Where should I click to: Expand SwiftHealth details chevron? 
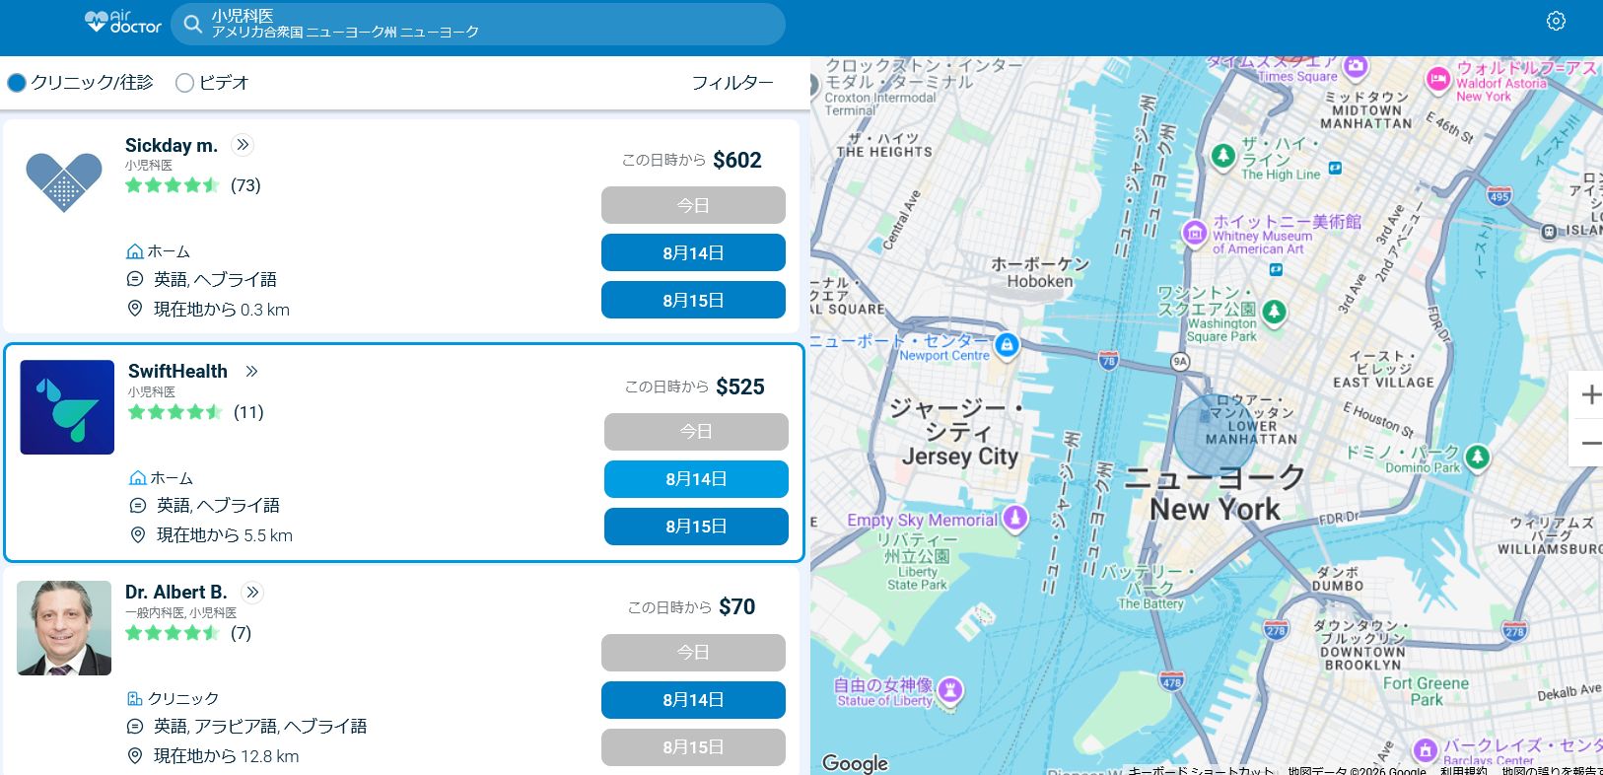point(251,372)
